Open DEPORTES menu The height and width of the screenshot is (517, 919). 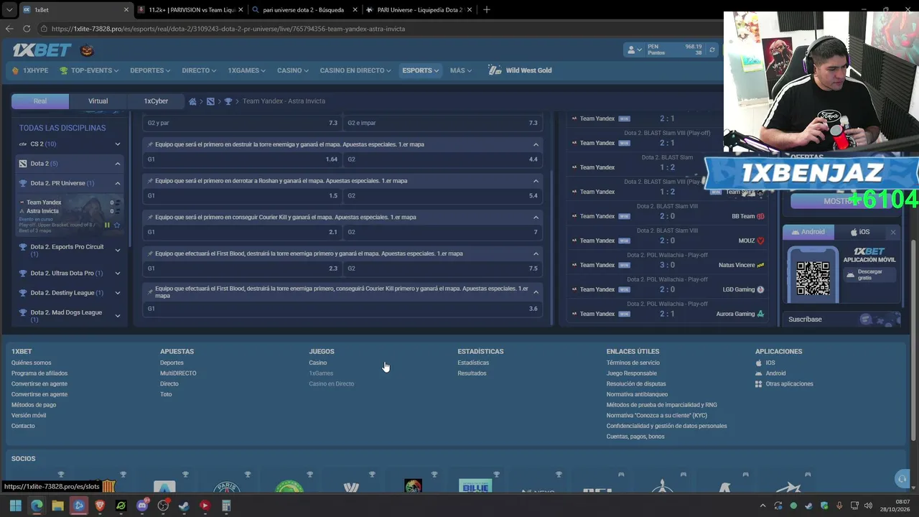150,70
